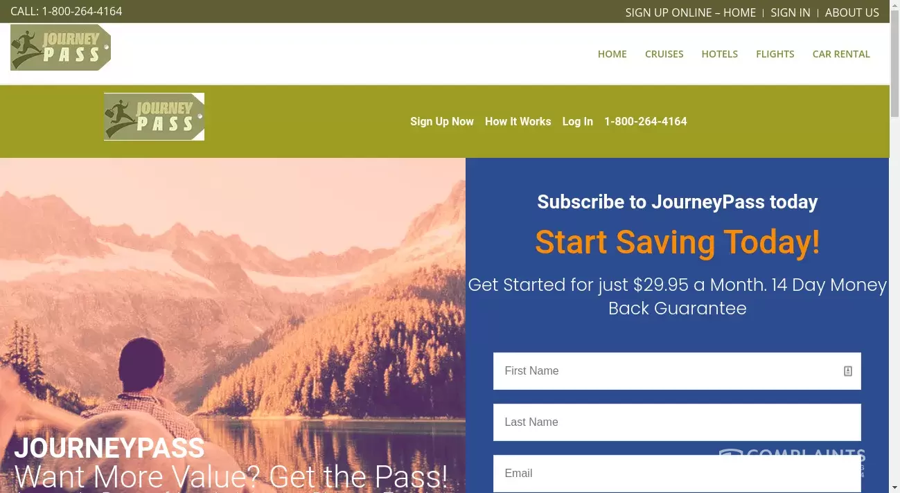This screenshot has height=493, width=900.
Task: Click the SIGN UP ONLINE – HOME link
Action: (x=691, y=12)
